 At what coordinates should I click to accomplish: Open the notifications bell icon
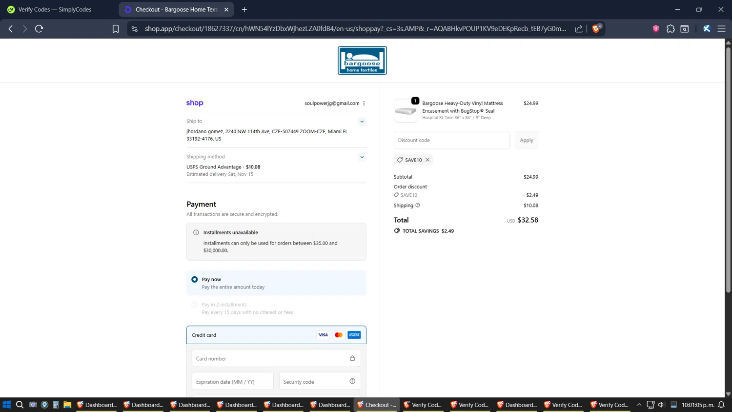point(721,405)
